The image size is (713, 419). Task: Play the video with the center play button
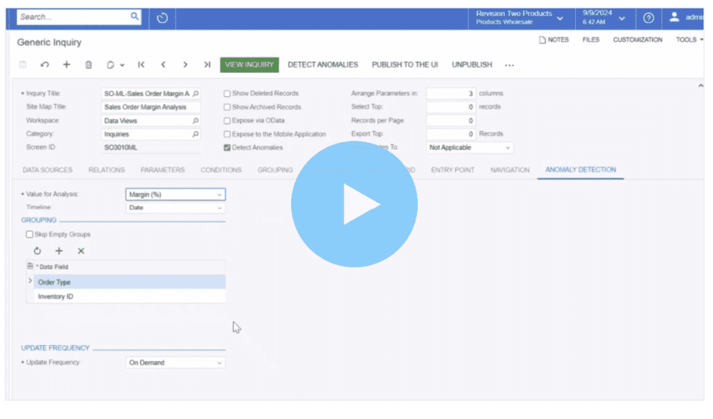click(354, 204)
